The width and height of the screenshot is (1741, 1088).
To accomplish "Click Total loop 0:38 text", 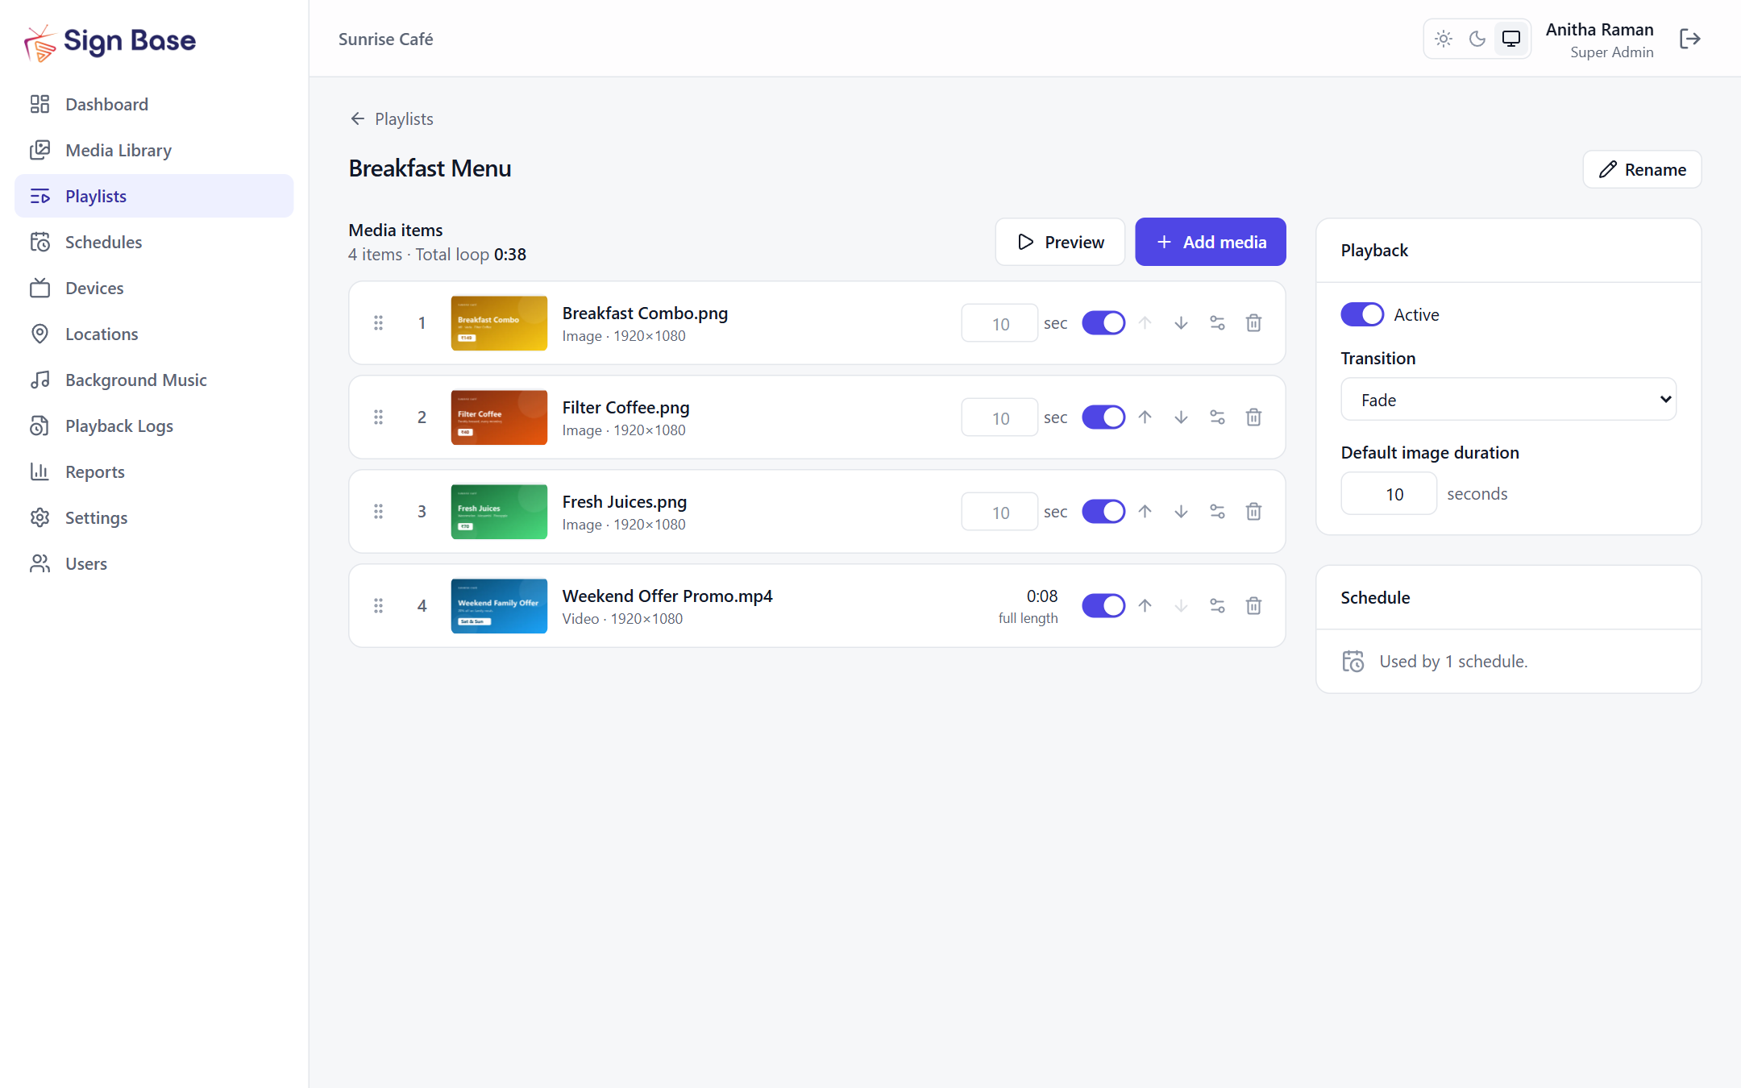I will [471, 255].
